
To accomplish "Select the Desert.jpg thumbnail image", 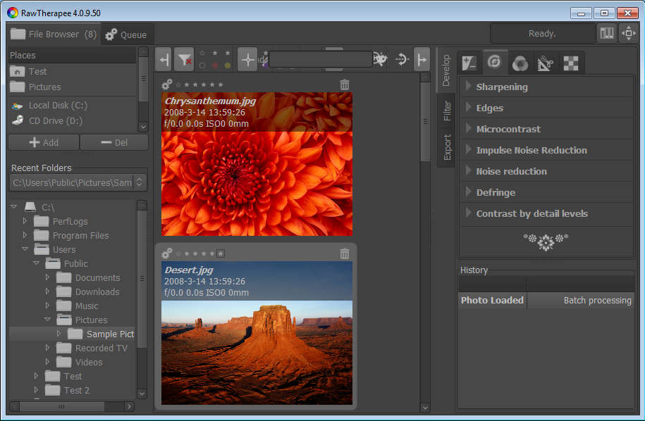I will pyautogui.click(x=257, y=352).
